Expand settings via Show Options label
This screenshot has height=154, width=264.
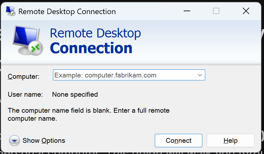44,141
